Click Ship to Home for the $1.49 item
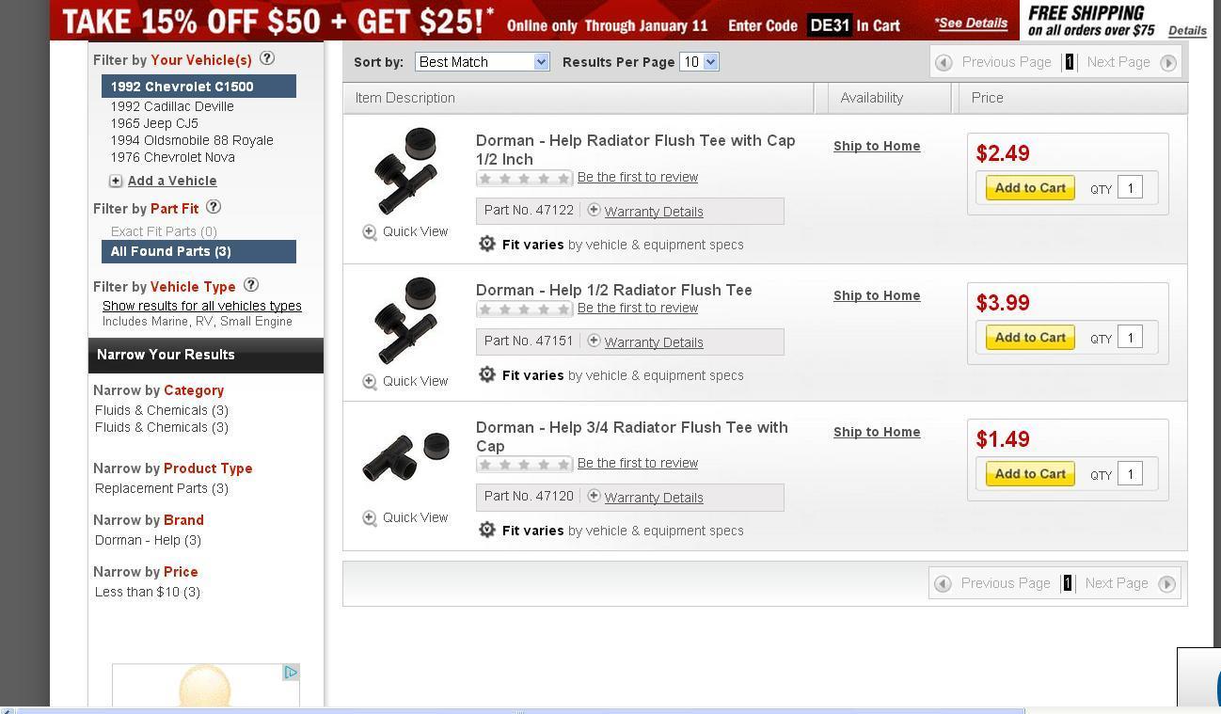This screenshot has height=714, width=1221. (x=877, y=432)
